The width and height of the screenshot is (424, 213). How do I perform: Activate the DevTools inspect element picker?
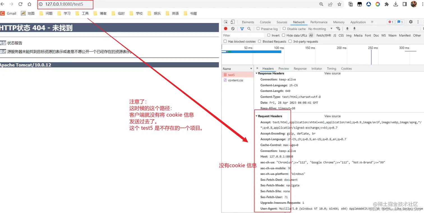point(226,22)
